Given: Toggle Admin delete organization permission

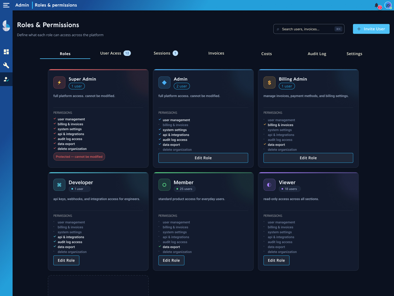Looking at the screenshot, I should [x=175, y=150].
